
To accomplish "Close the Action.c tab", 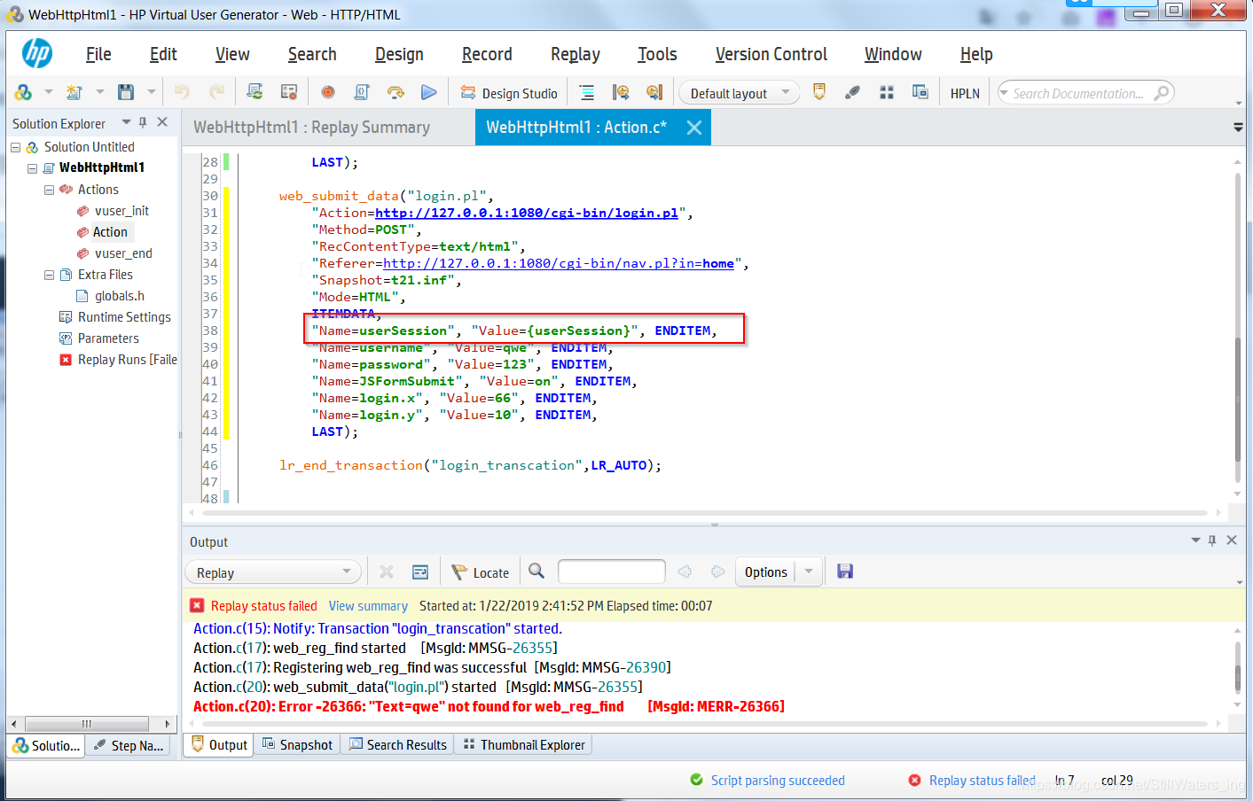I will (x=694, y=128).
